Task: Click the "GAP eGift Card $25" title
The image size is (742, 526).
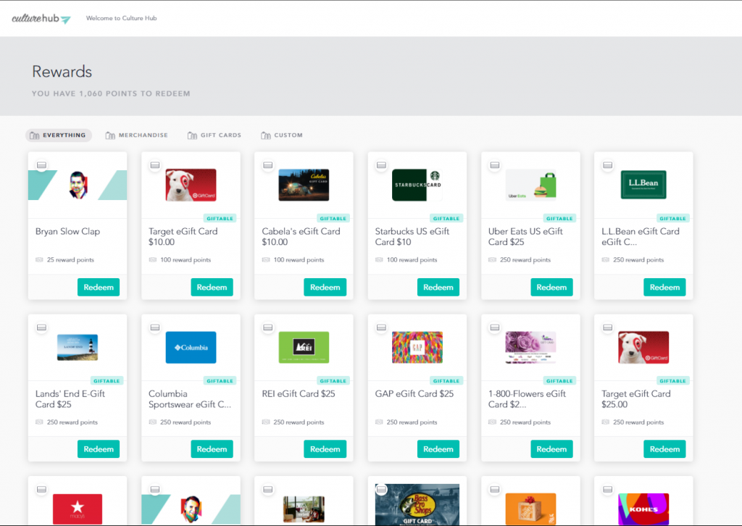Action: click(x=414, y=393)
